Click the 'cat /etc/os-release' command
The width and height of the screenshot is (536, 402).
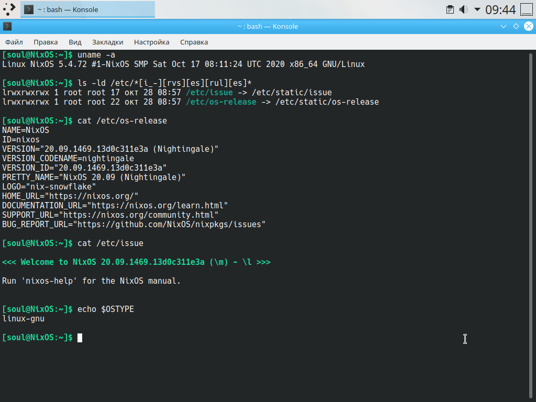tap(122, 121)
